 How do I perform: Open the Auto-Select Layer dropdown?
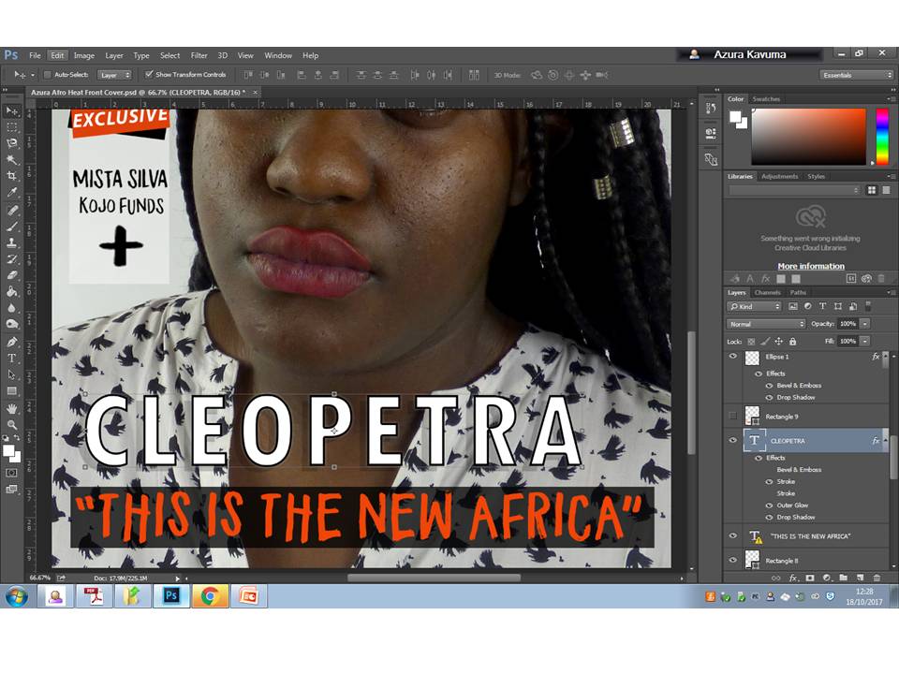114,75
